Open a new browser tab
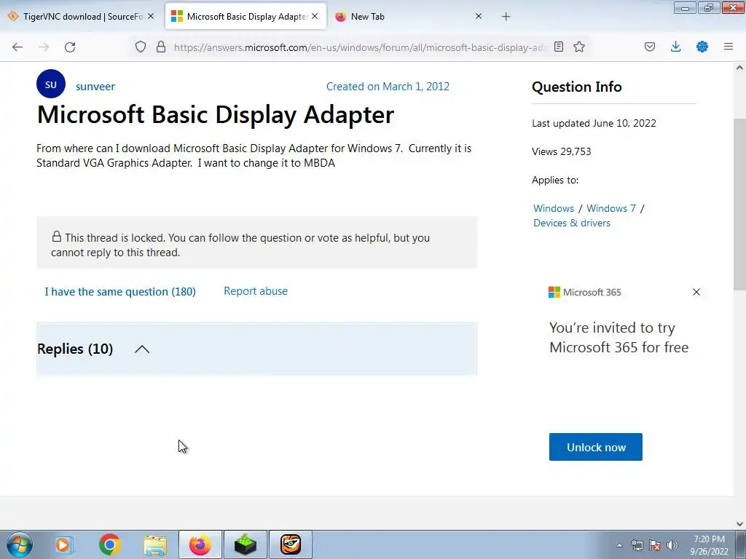Screen dimensions: 746x559 pos(506,17)
